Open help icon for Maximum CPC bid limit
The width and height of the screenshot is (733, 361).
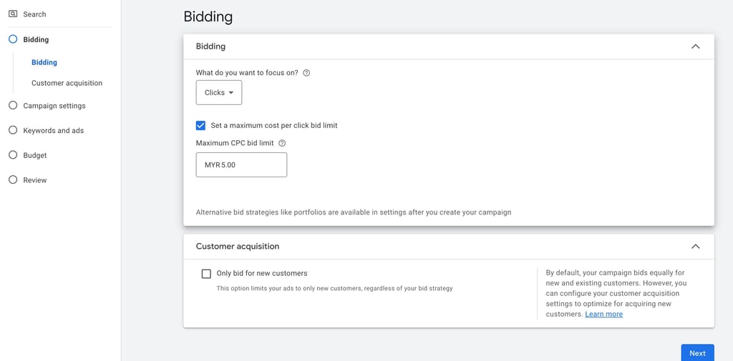282,143
